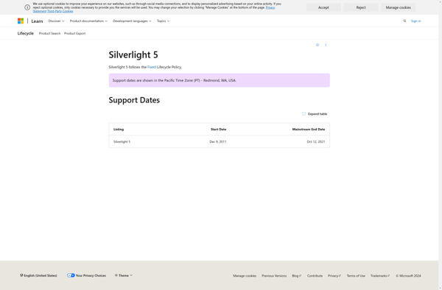Viewport: 442px width, 290px height.
Task: Click the footer Manage cookies link
Action: coord(245,275)
